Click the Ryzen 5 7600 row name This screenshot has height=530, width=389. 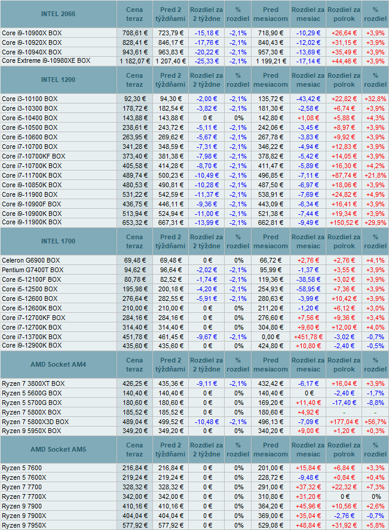coord(22,468)
